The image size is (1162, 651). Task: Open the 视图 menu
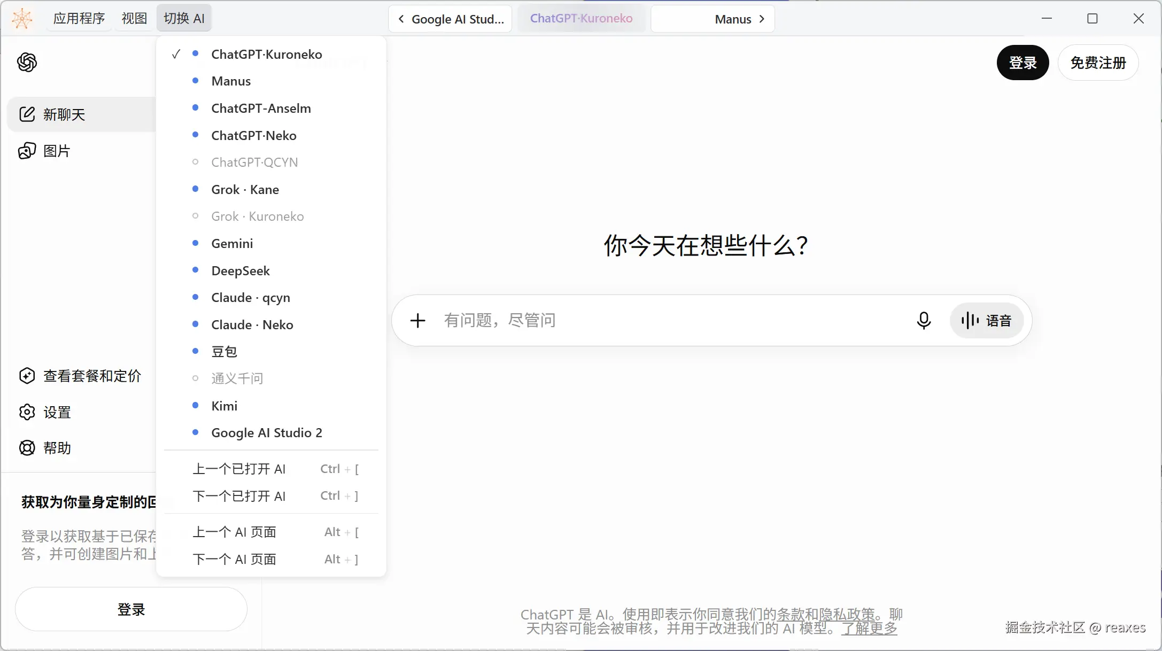[x=134, y=19]
